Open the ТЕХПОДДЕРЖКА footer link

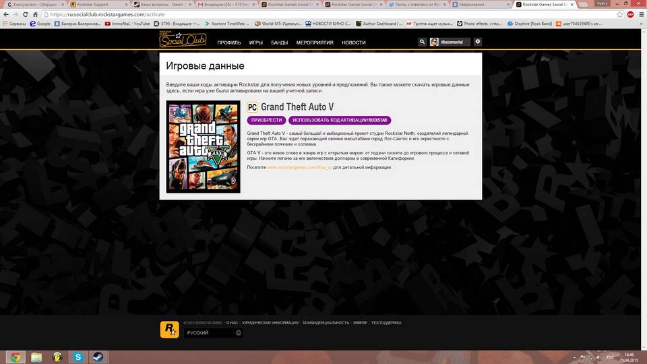coord(386,323)
